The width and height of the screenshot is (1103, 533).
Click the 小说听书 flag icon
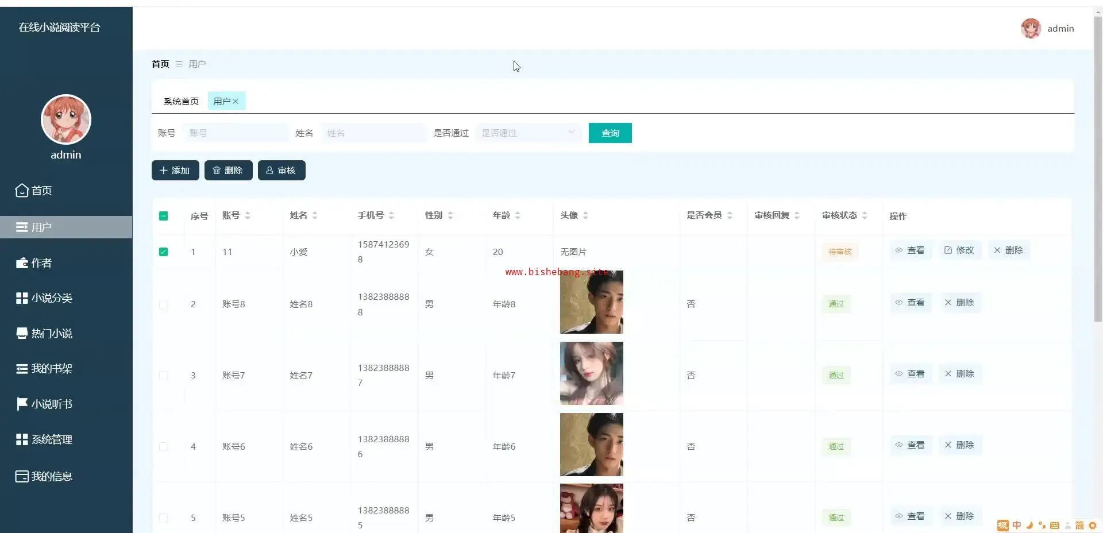pos(22,404)
